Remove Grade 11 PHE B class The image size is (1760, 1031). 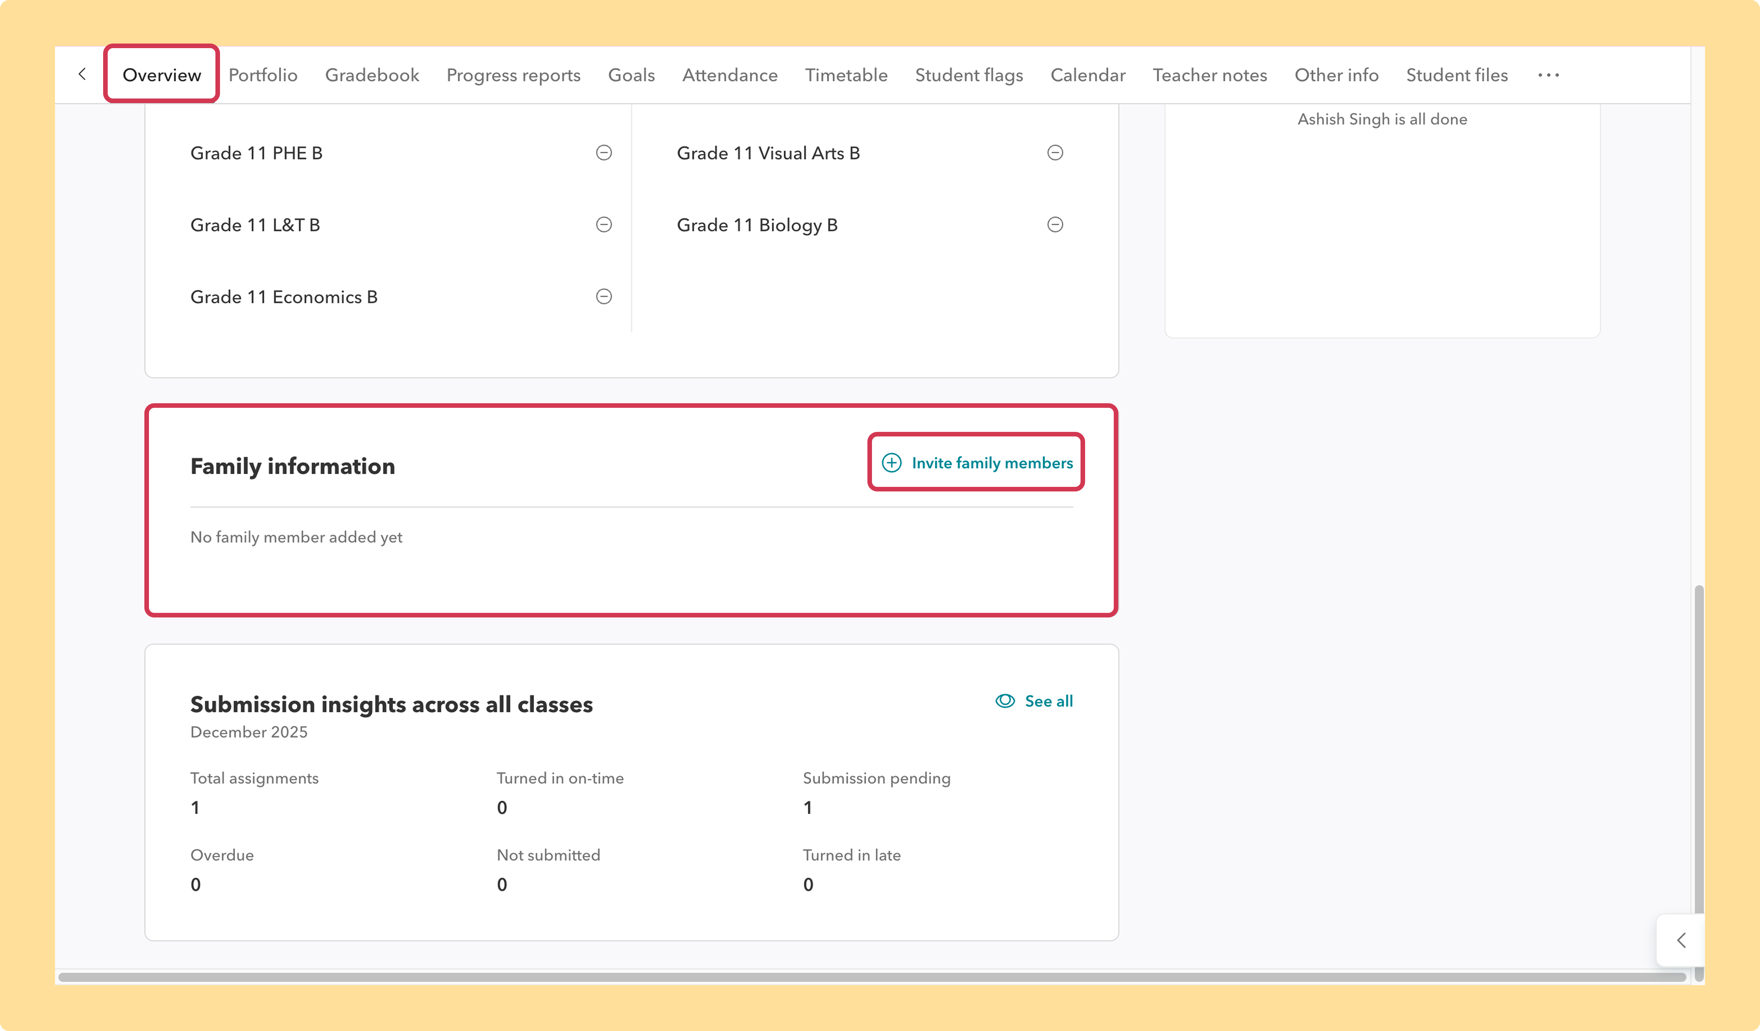coord(604,153)
